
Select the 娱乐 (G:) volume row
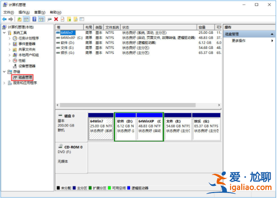(139, 53)
